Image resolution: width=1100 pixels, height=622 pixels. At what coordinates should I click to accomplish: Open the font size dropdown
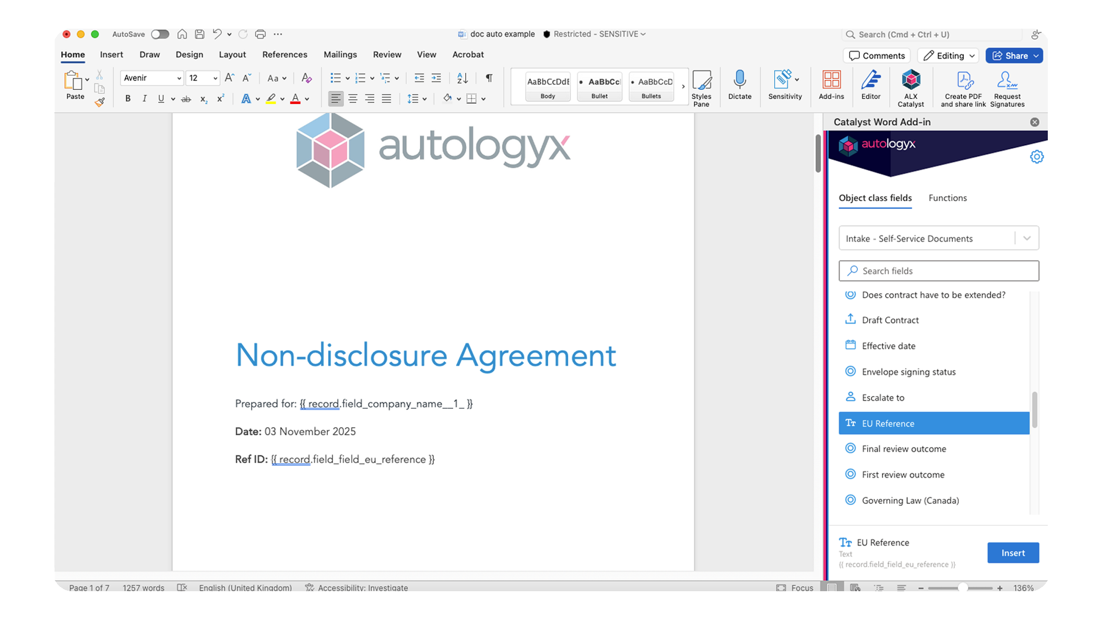(x=215, y=78)
